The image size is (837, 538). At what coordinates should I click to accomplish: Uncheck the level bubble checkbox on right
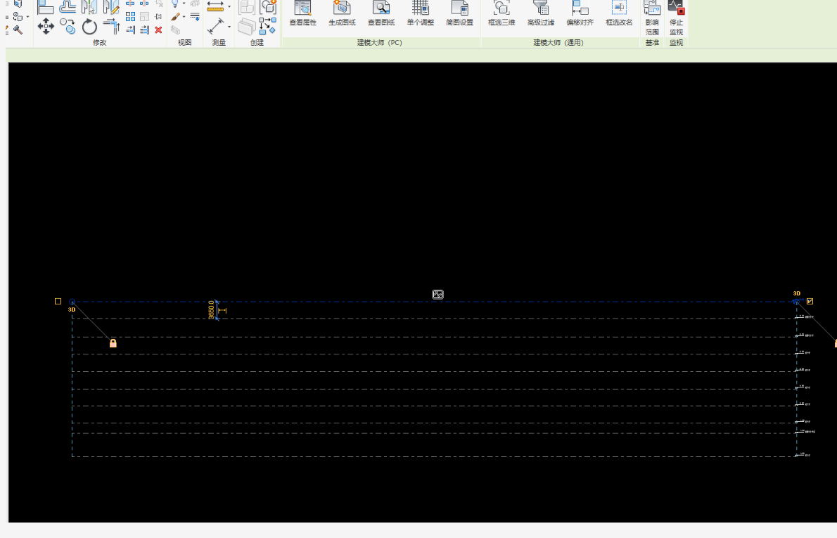810,301
